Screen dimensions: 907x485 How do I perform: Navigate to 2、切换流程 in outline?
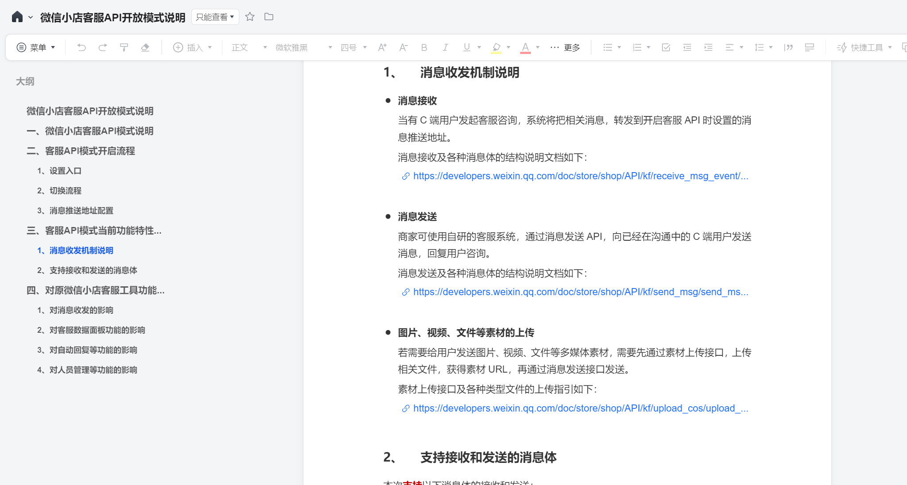pos(59,191)
